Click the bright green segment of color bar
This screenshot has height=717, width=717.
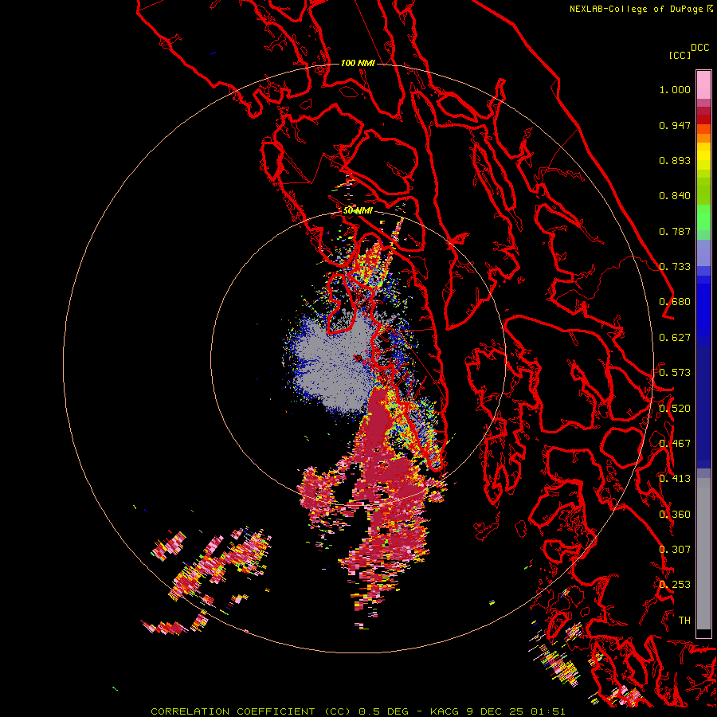703,217
